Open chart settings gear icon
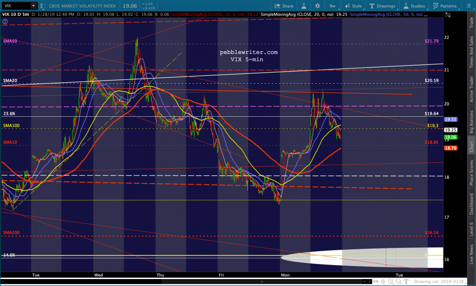 tap(317, 6)
